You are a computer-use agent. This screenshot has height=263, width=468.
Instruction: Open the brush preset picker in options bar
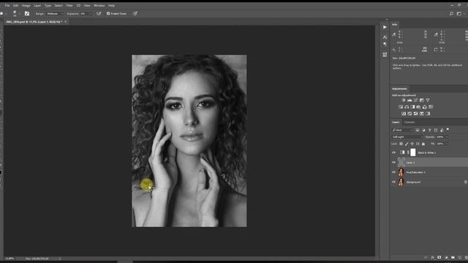point(15,13)
